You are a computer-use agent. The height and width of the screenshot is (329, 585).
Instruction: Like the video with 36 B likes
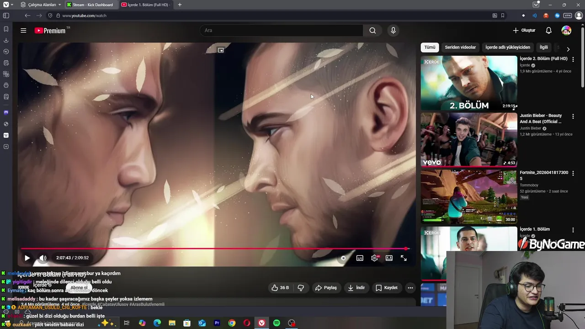tap(280, 288)
